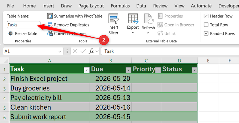Click the Enter checkmark in formula bar
239x123 pixels.
pos(83,51)
